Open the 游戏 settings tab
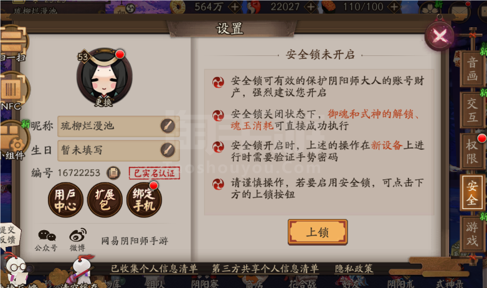This screenshot has width=487, height=288. (472, 234)
